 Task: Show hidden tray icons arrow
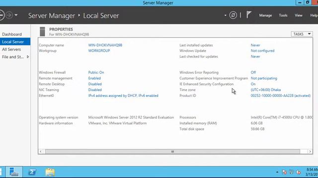click(x=277, y=172)
